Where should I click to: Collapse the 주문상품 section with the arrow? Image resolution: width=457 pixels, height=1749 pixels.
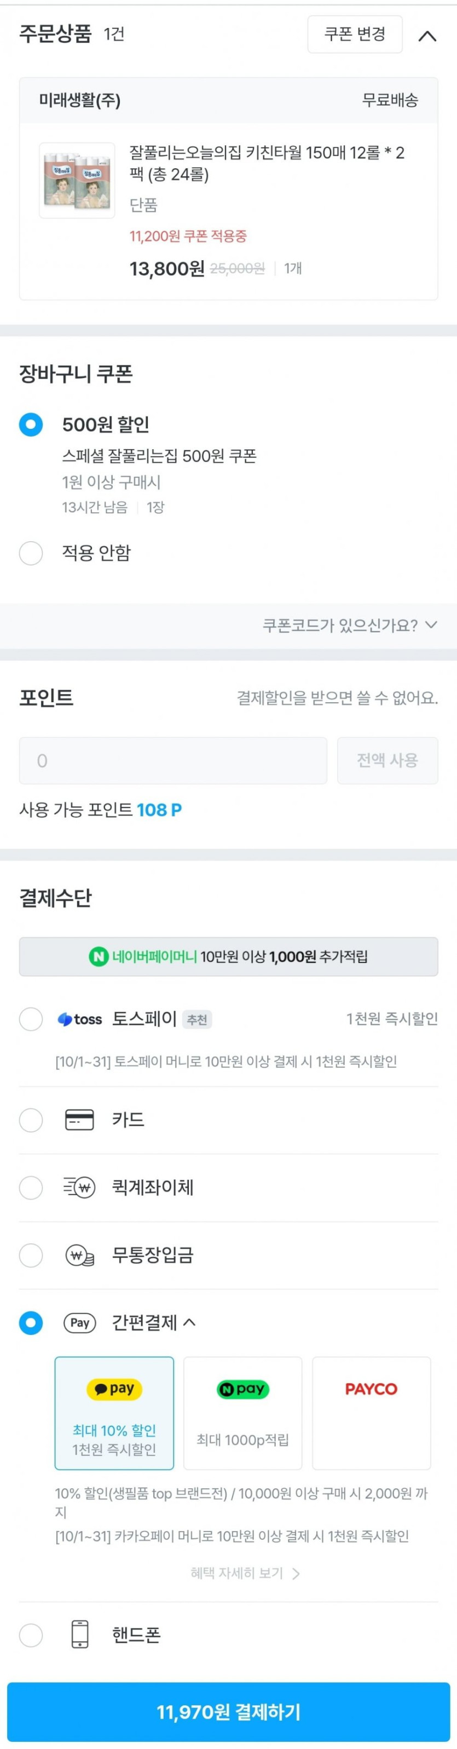427,36
